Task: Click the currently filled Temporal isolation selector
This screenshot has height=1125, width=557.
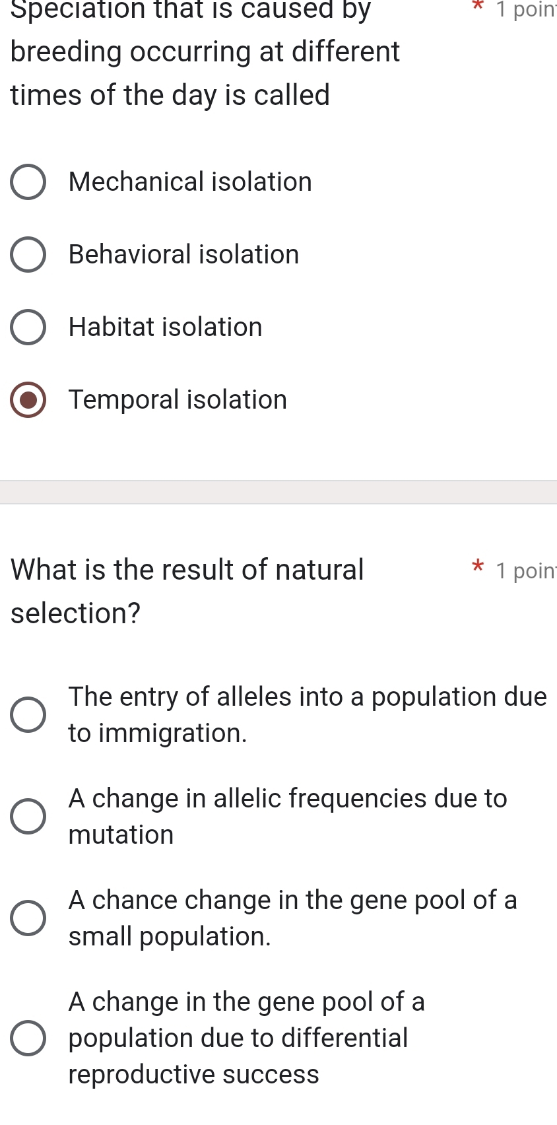Action: (28, 399)
